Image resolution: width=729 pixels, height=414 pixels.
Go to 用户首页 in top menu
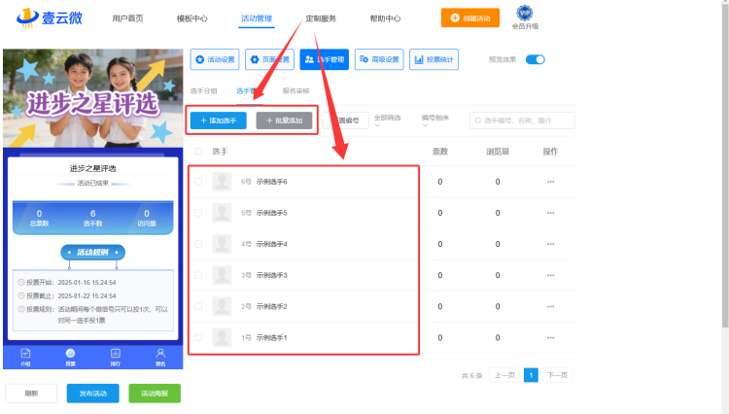pos(127,18)
